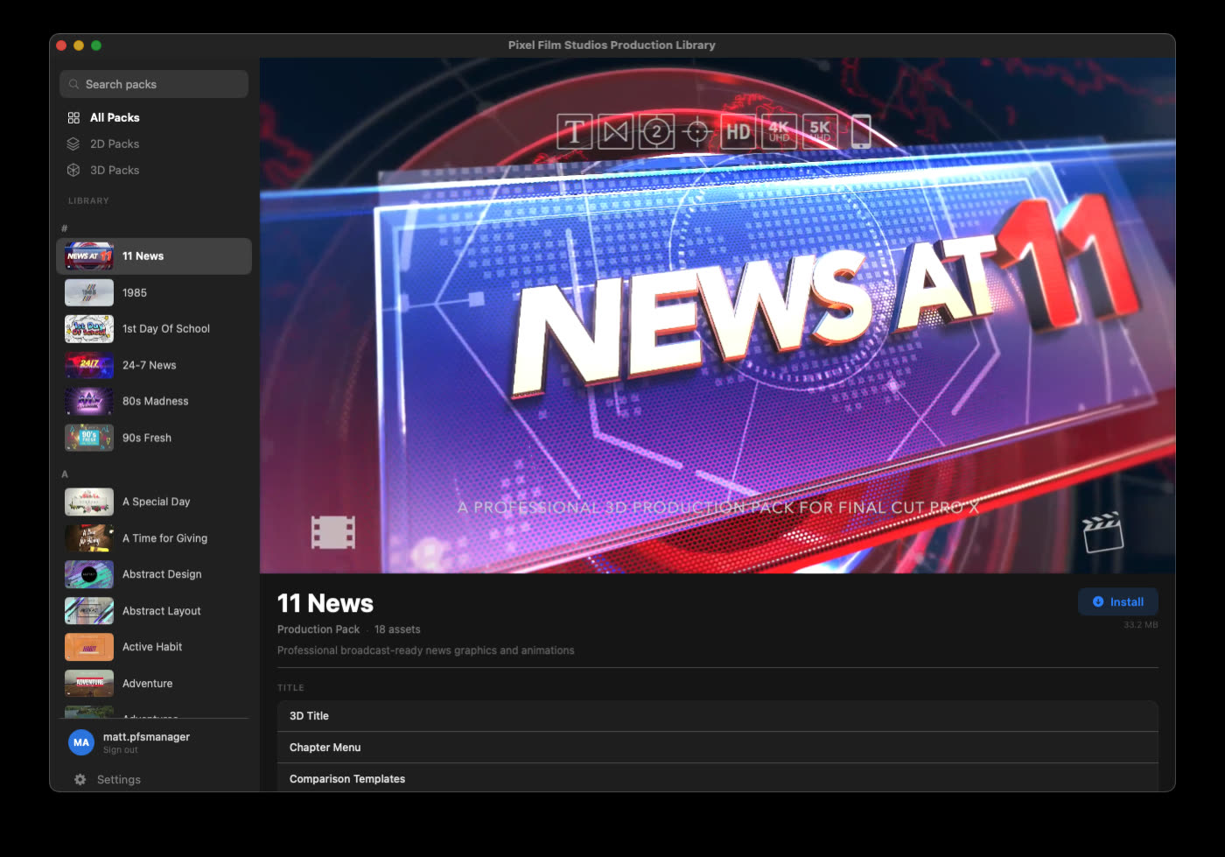This screenshot has height=857, width=1225.
Task: Click the film strip icon on banner
Action: point(333,532)
